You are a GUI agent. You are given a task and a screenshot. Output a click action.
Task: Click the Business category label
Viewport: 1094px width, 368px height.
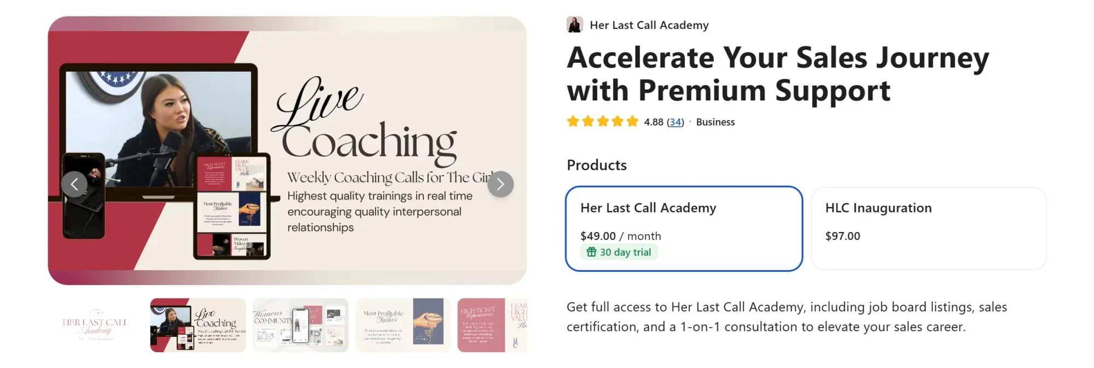pyautogui.click(x=715, y=122)
